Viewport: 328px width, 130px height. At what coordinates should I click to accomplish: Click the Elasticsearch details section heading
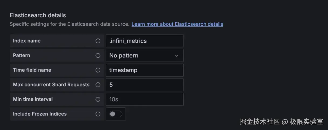(38, 15)
